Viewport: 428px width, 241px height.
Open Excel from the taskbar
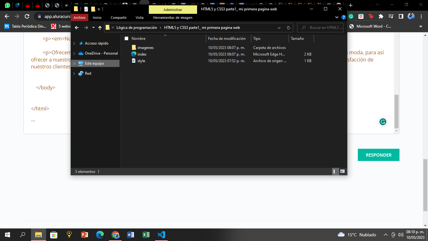pyautogui.click(x=146, y=235)
